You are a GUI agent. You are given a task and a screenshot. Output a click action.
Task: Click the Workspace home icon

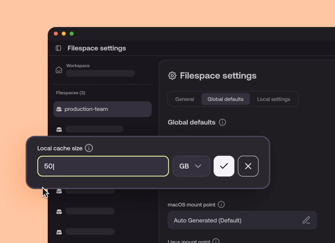pyautogui.click(x=59, y=70)
